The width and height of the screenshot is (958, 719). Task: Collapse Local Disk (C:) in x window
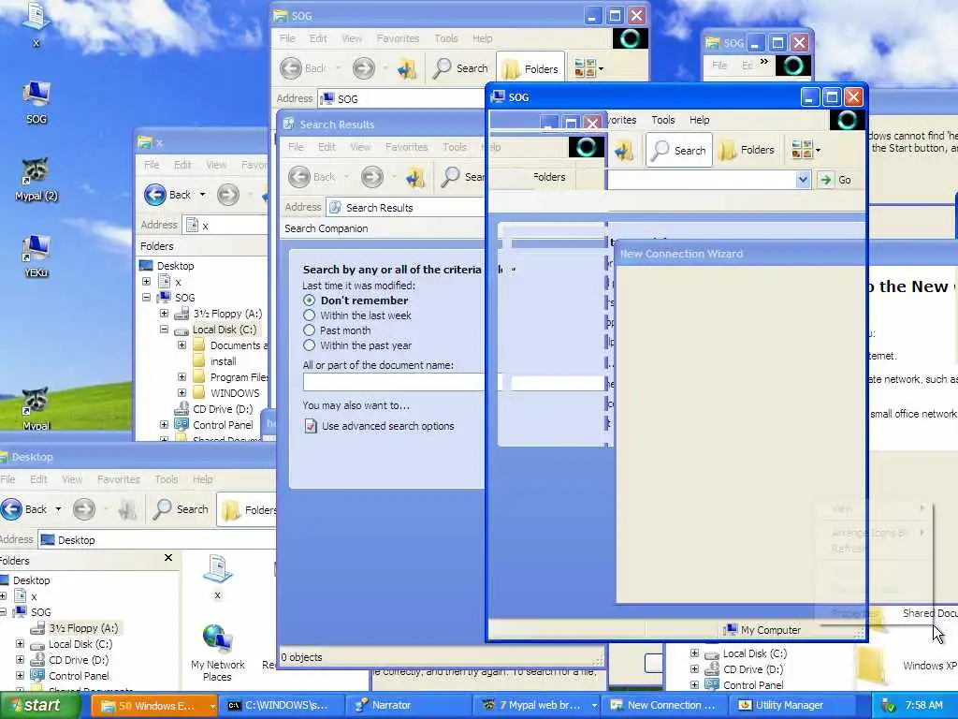165,330
